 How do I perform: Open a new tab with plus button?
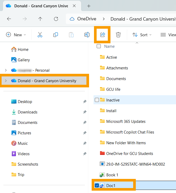click(x=89, y=6)
